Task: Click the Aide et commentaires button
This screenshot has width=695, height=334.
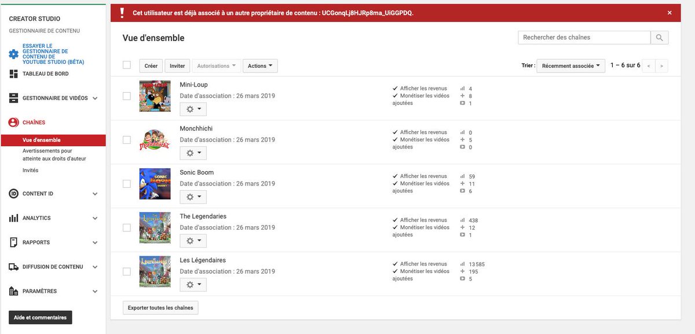Action: coord(41,317)
